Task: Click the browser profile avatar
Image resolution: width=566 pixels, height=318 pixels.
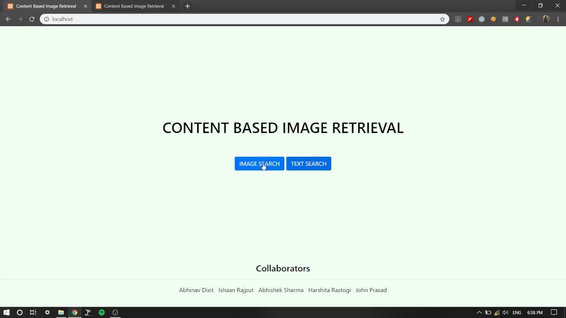Action: coord(545,19)
